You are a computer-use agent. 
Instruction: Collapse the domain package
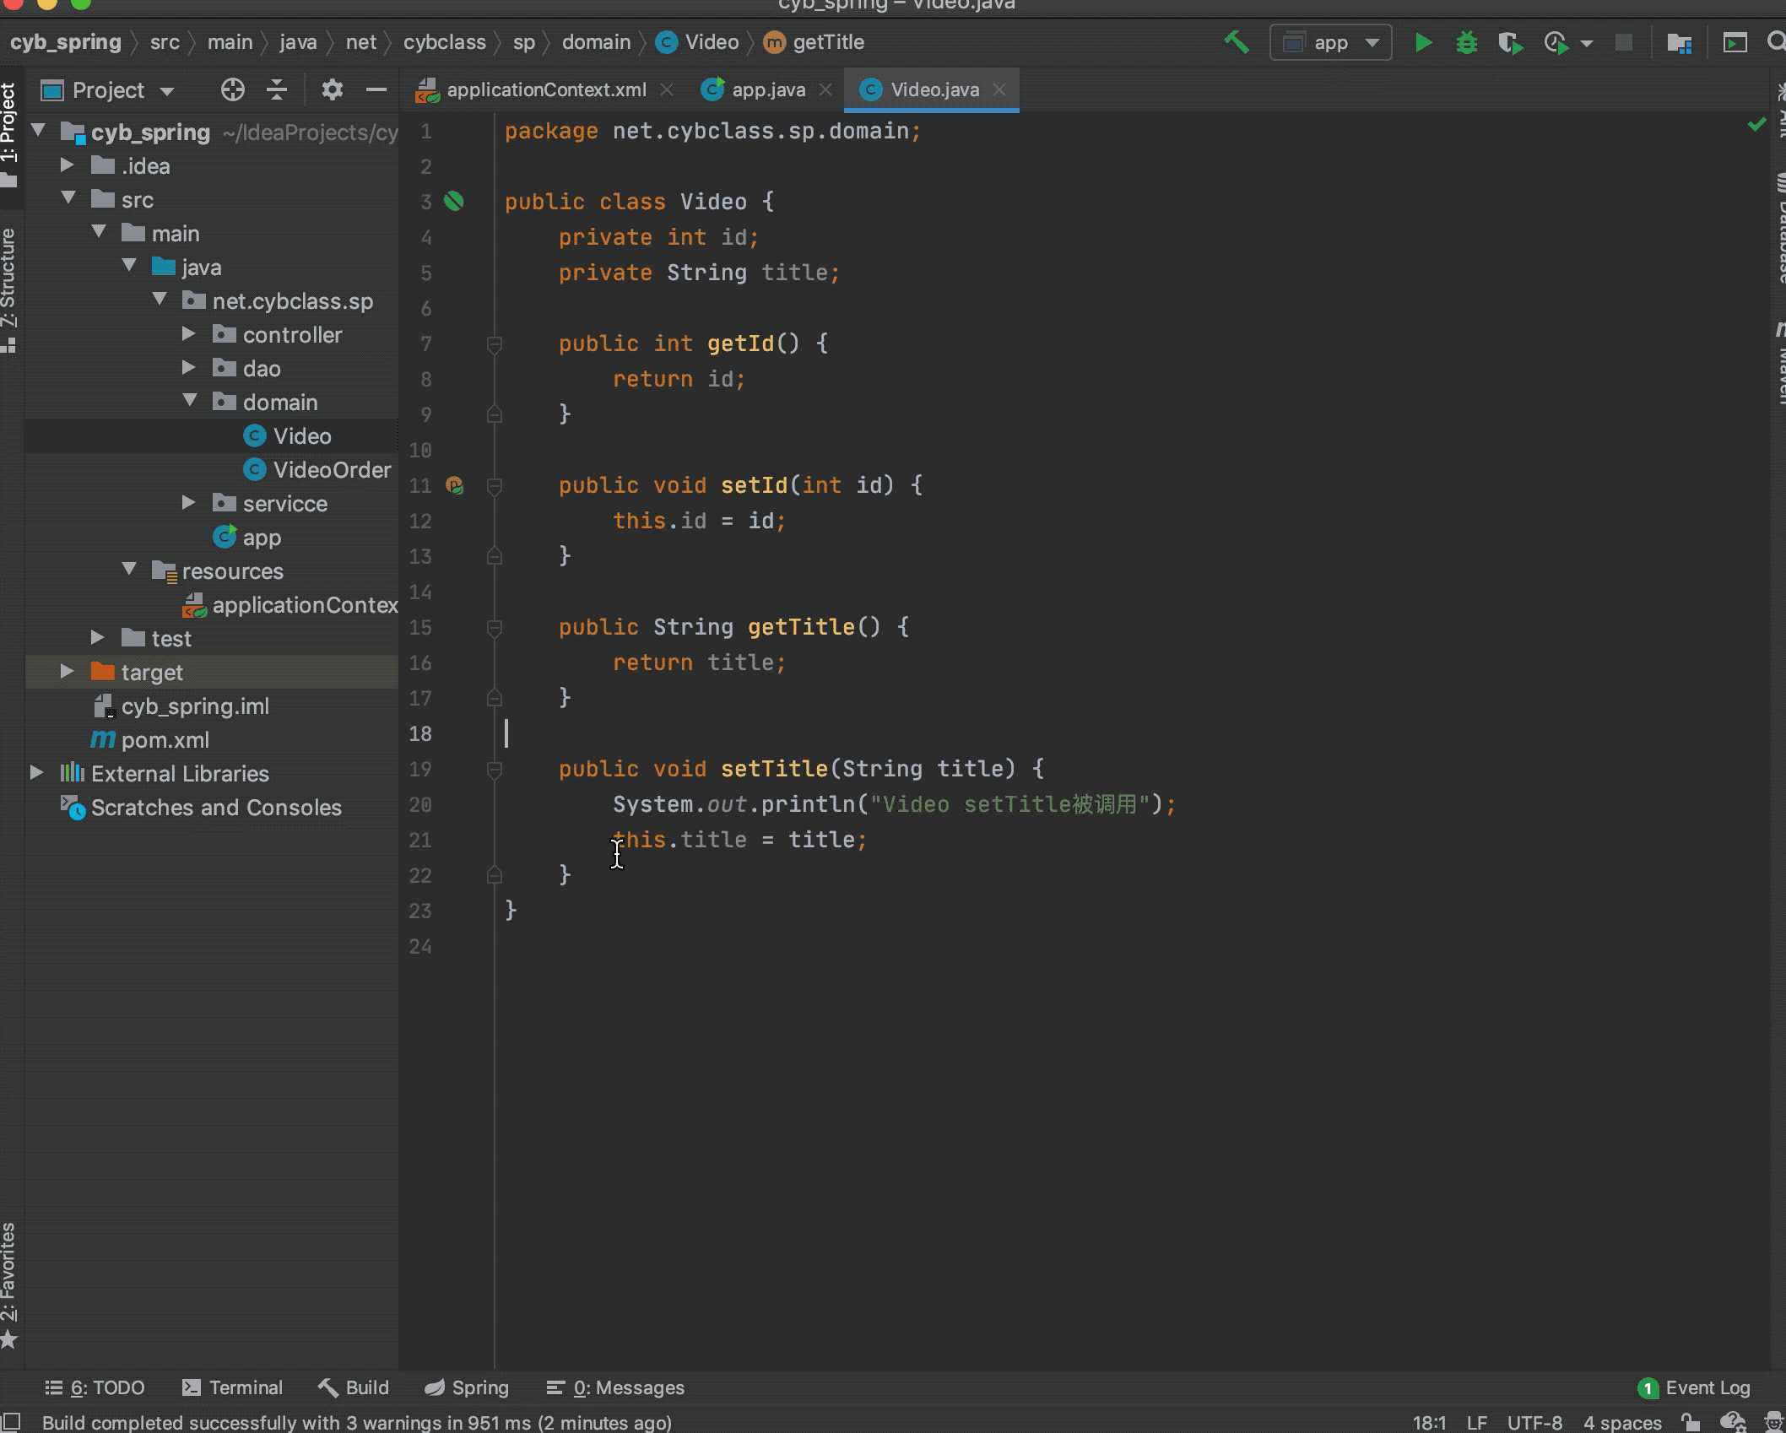190,401
